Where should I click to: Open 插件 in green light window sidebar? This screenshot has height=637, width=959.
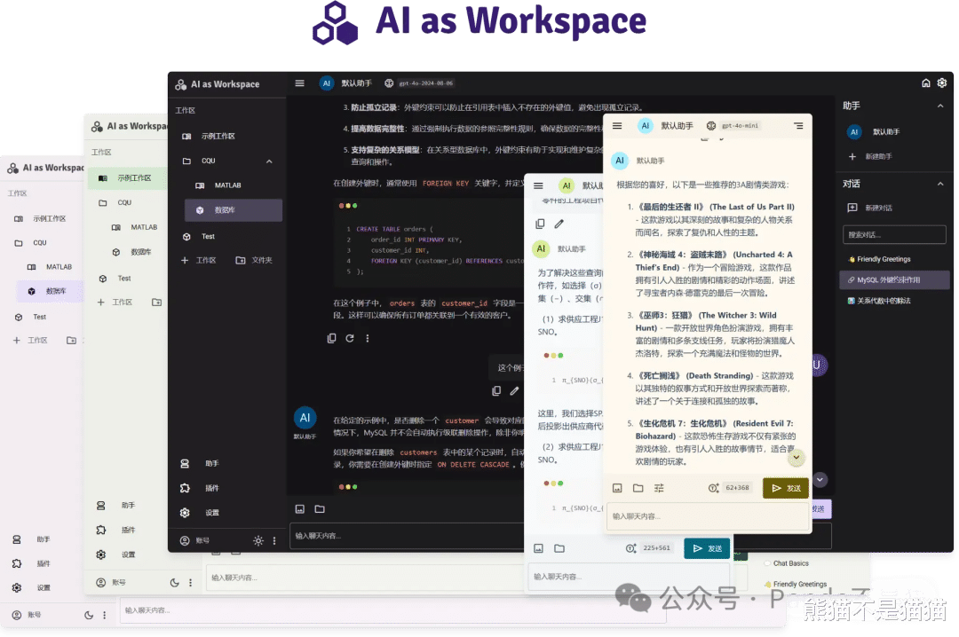click(x=127, y=530)
